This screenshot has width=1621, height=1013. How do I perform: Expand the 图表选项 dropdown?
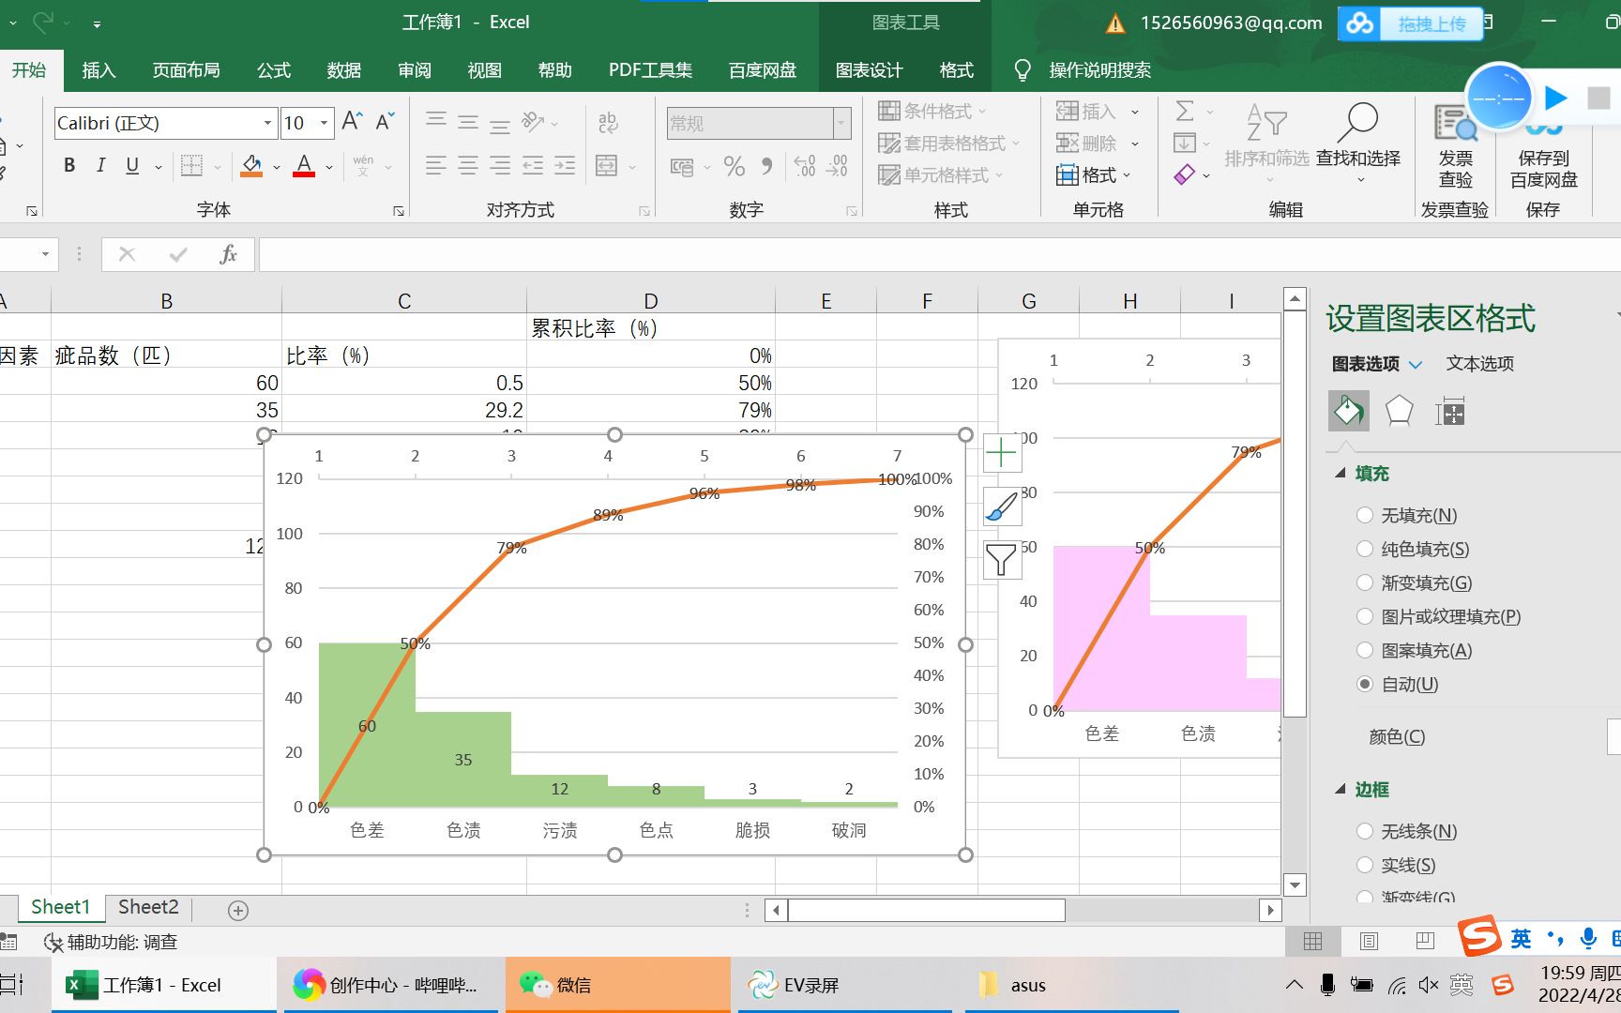1374,364
